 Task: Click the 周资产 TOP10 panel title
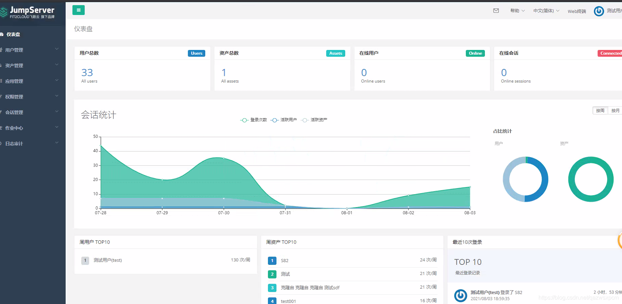(x=281, y=242)
